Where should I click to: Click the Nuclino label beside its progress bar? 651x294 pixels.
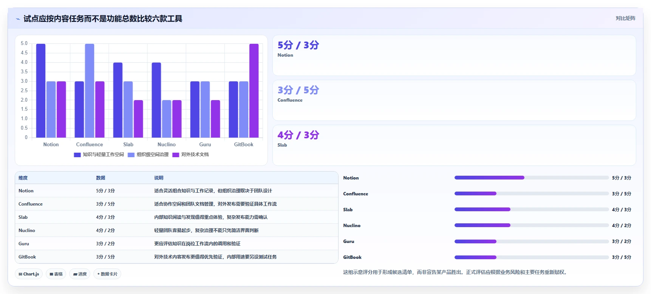[352, 225]
